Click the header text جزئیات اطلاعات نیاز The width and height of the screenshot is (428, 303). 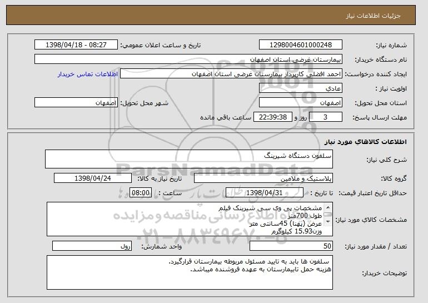[373, 16]
